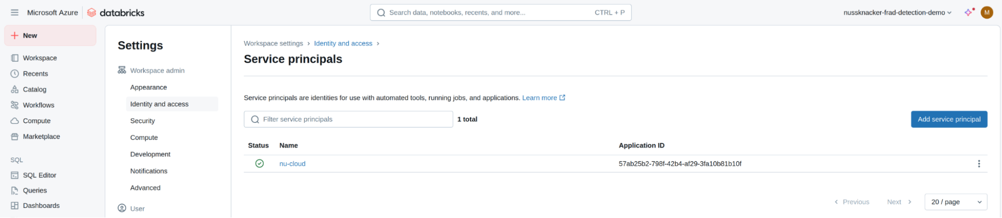Click the Application ID column header

point(641,145)
